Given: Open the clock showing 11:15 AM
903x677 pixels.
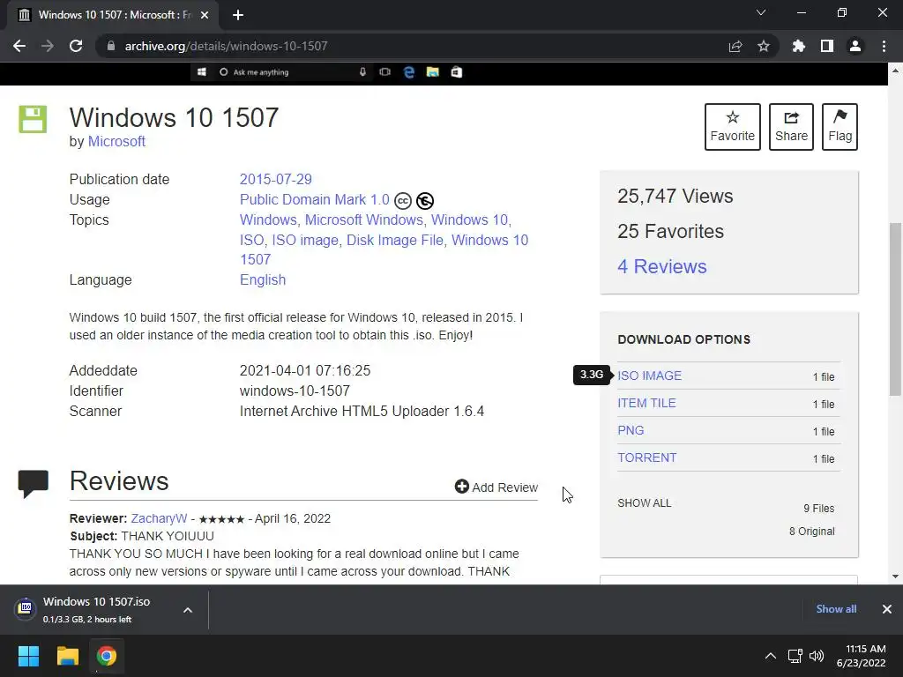Looking at the screenshot, I should [861, 656].
